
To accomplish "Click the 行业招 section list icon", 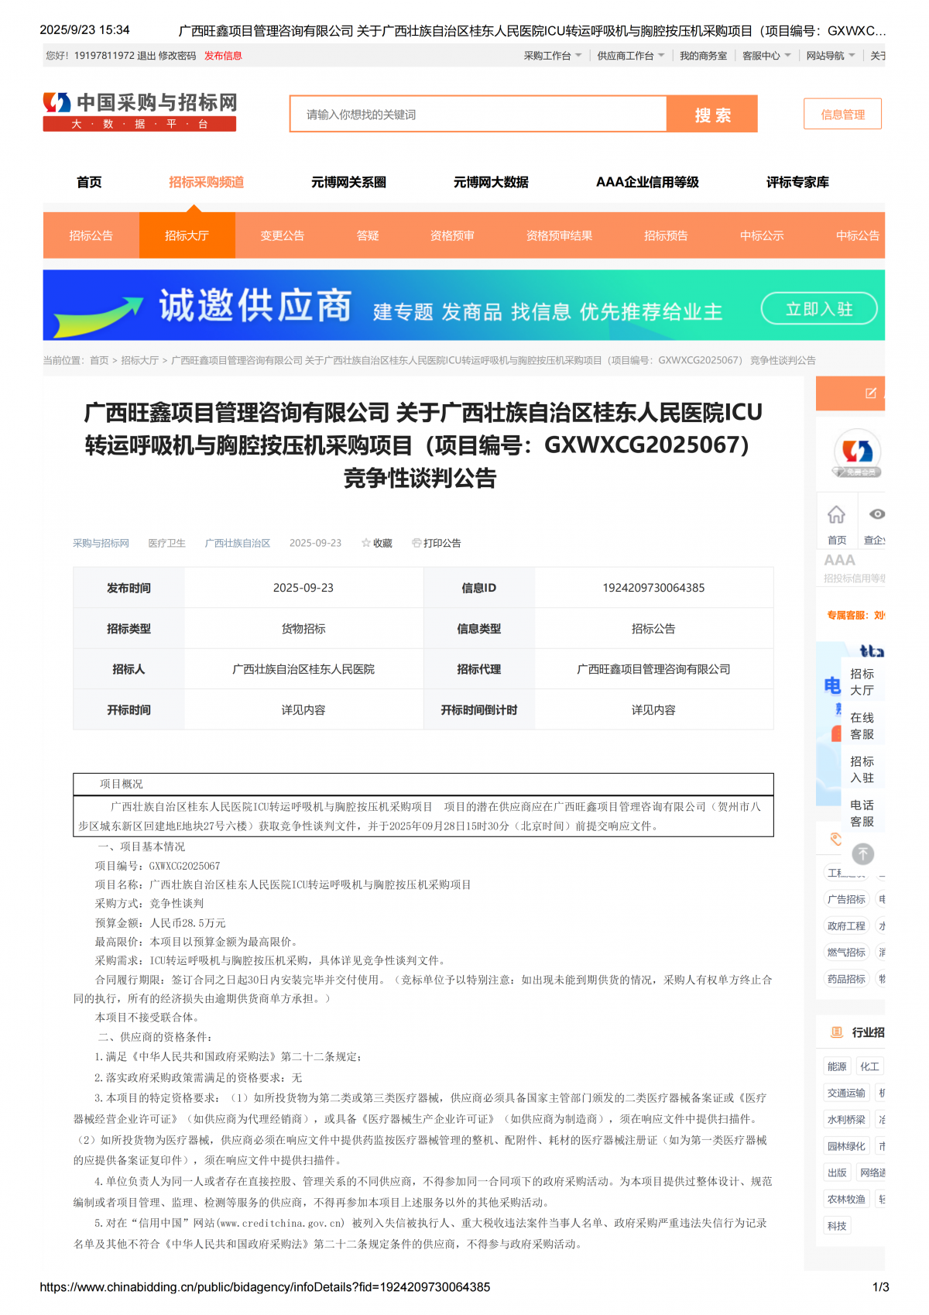I will (836, 1032).
